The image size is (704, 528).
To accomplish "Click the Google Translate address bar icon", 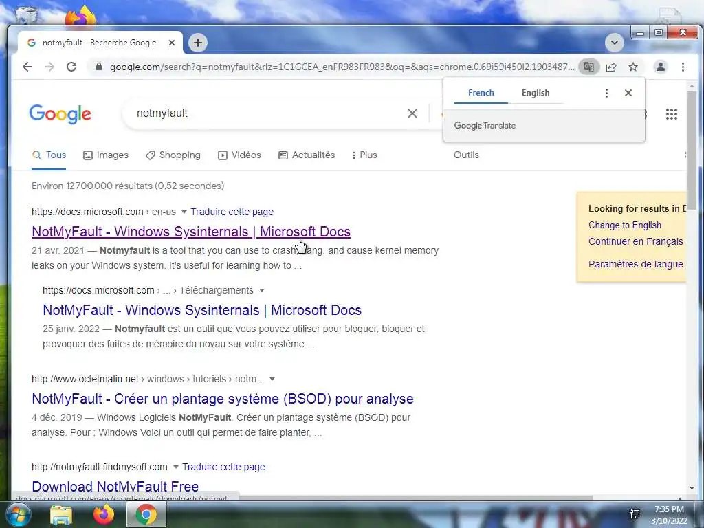I will point(588,67).
